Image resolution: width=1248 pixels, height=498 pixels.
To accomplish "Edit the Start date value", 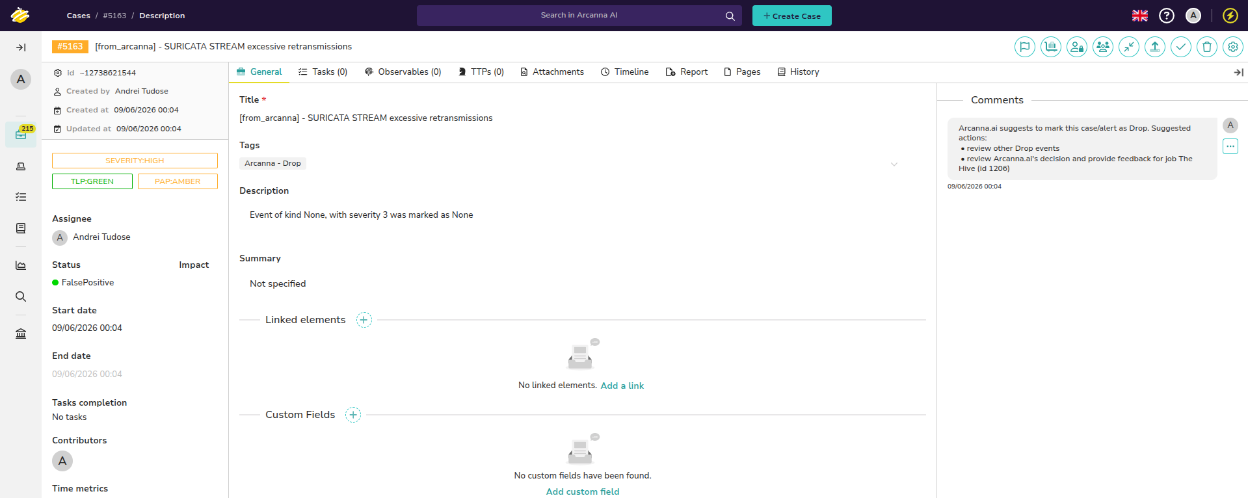I will coord(87,328).
